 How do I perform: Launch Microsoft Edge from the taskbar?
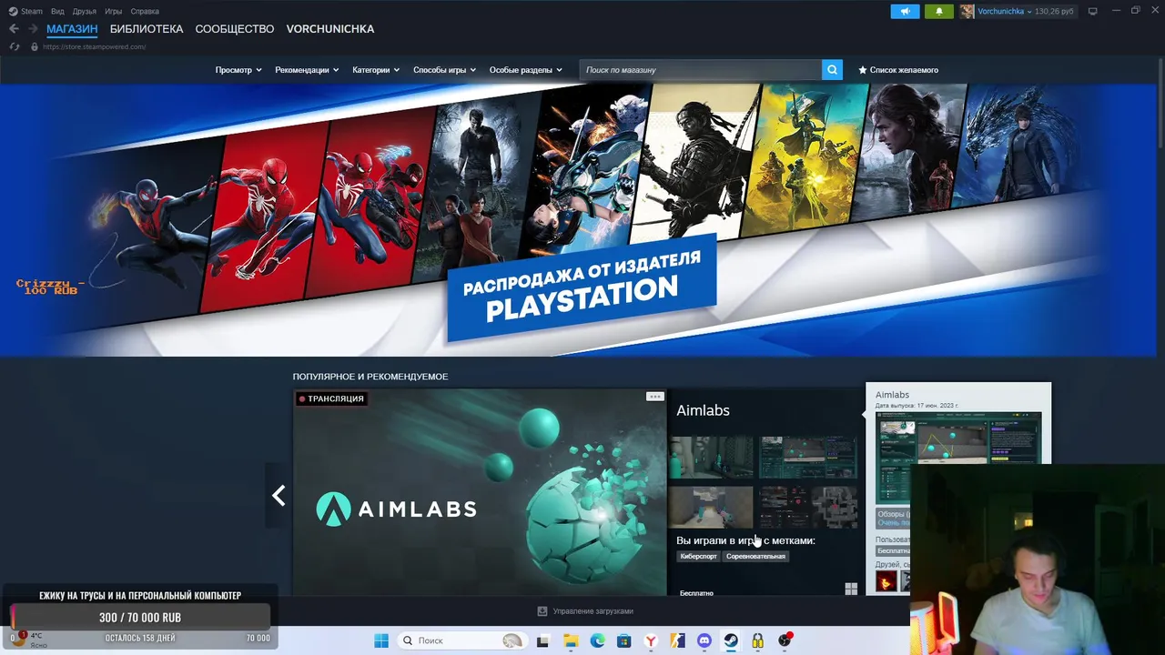[x=597, y=640]
